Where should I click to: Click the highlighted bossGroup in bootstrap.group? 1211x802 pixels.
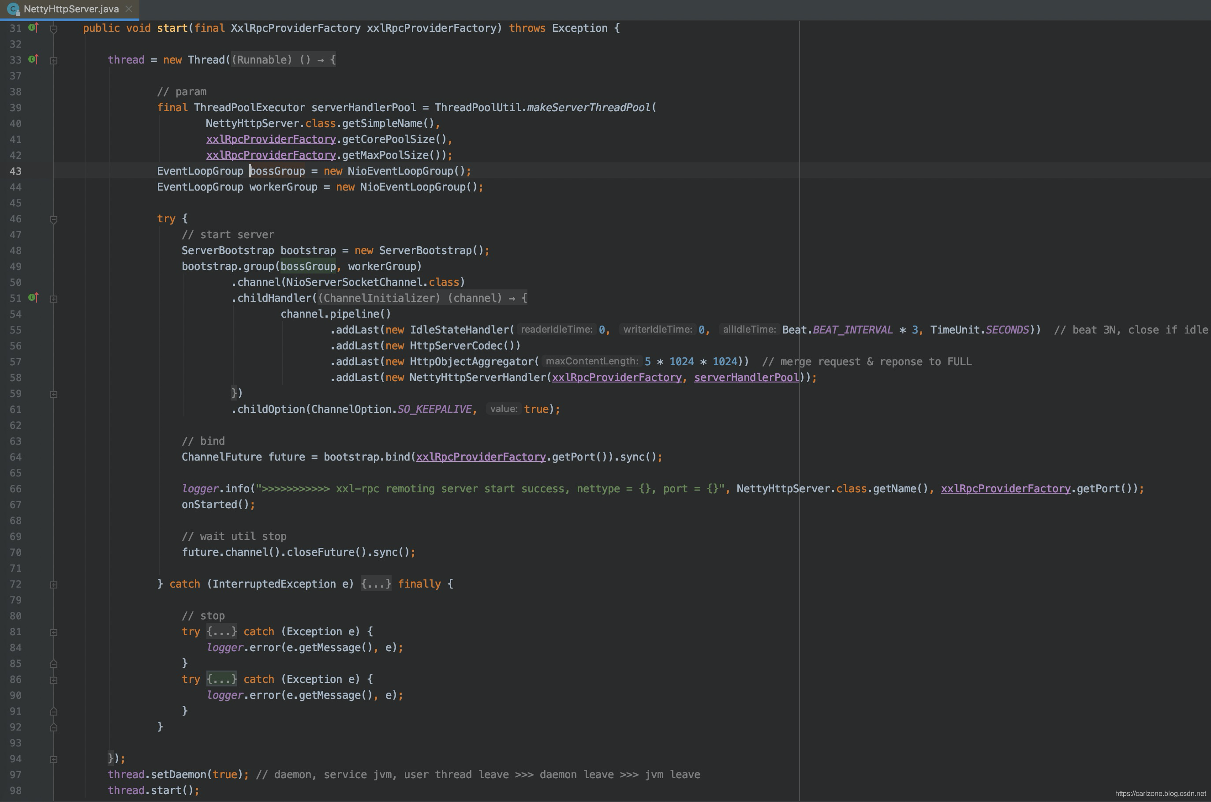[308, 266]
